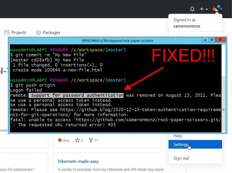Click the Projects board icon

tap(6, 32)
